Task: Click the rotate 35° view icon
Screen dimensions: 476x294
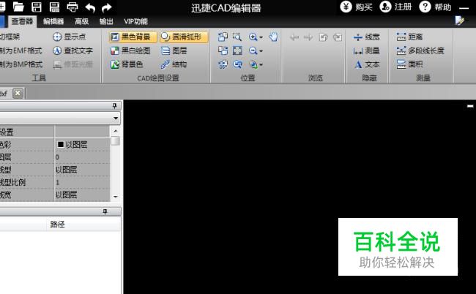Action: 223,64
